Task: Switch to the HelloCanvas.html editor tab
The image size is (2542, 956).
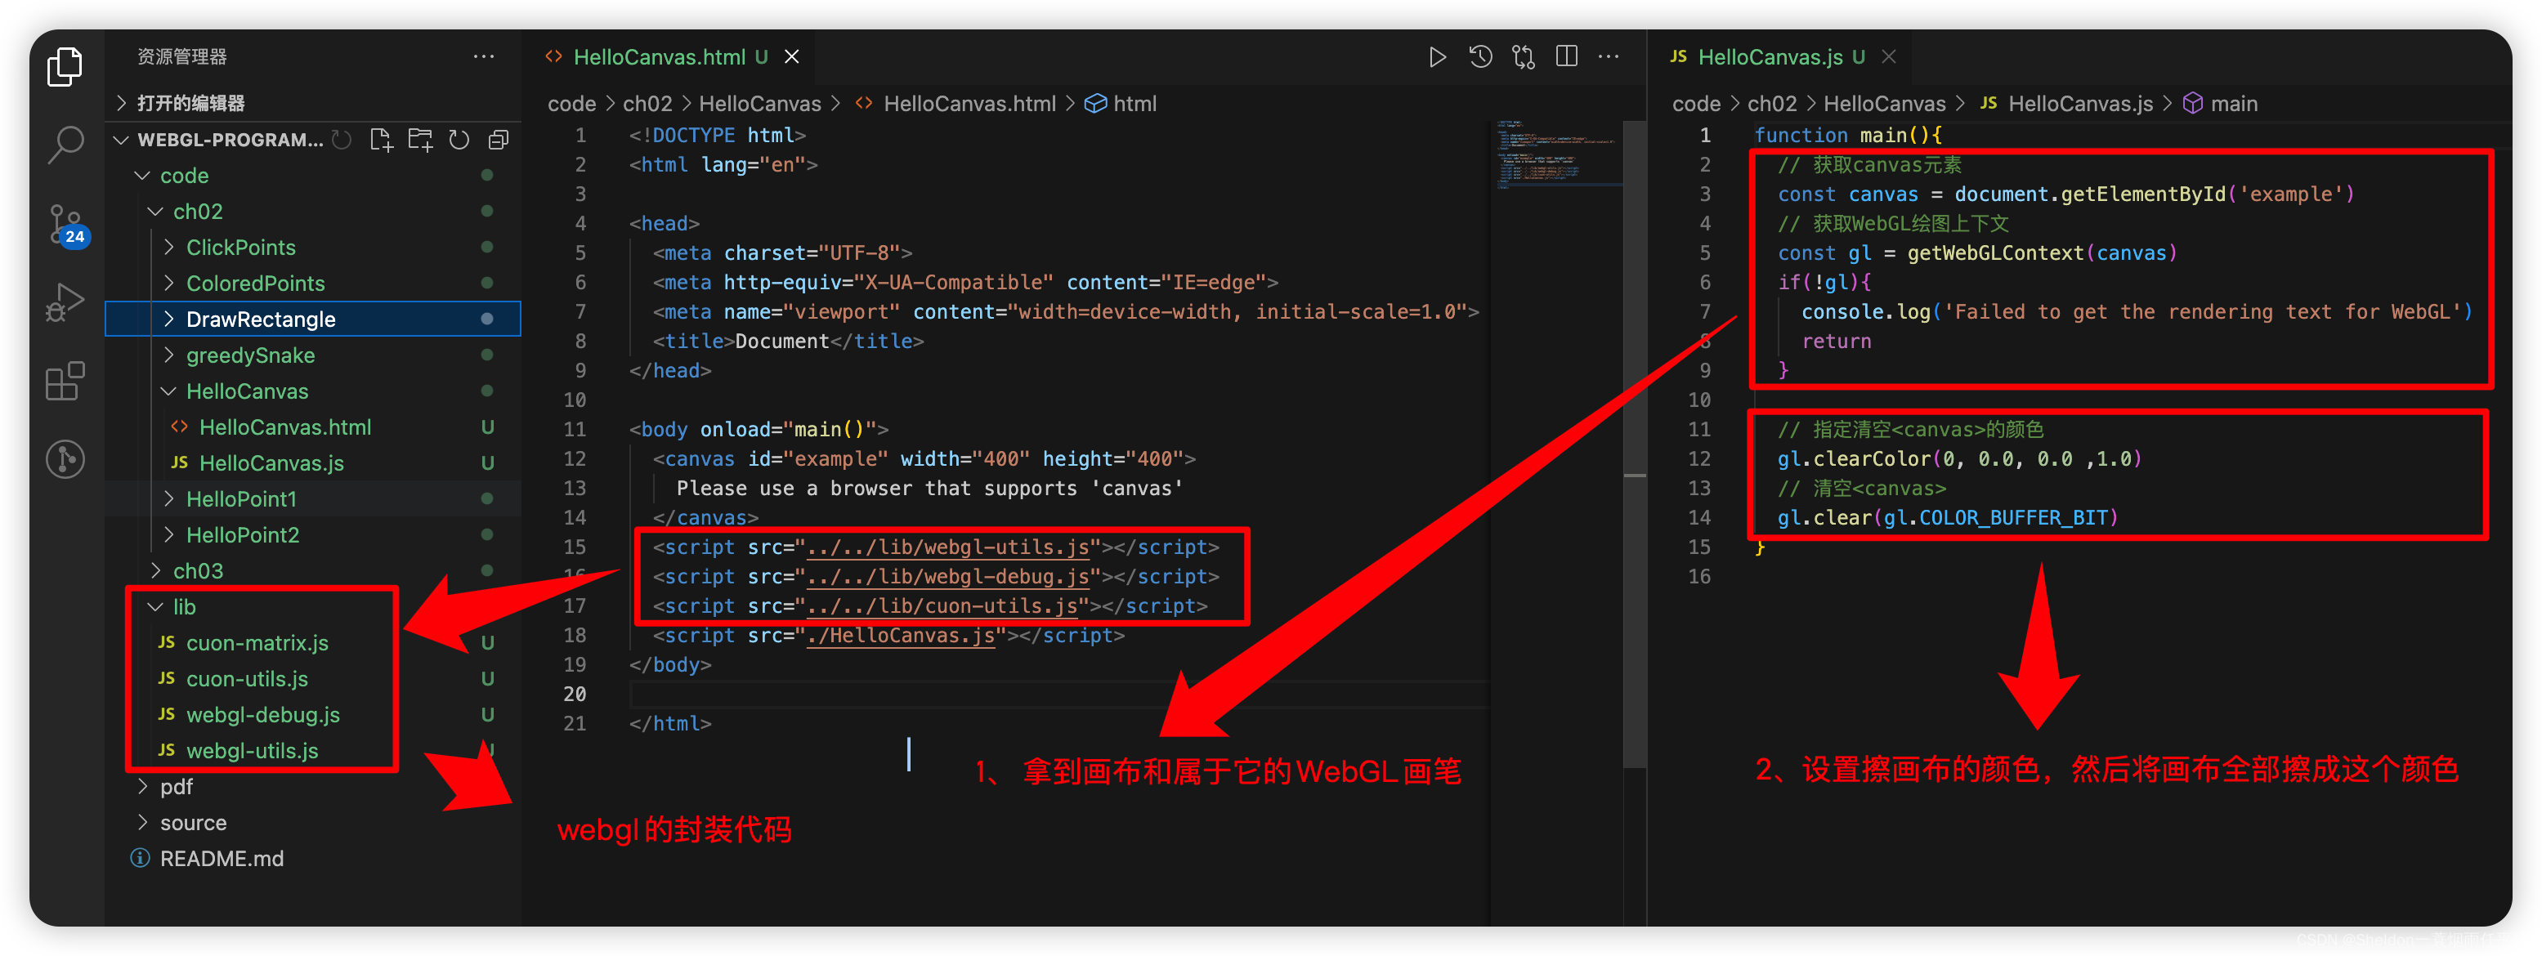Action: tap(658, 57)
